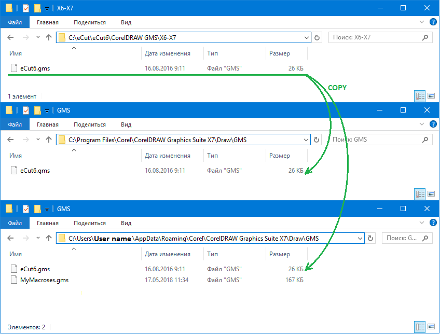This screenshot has width=440, height=334.
Task: Click New folder quick access icon in X6-X7 title bar
Action: 37,8
